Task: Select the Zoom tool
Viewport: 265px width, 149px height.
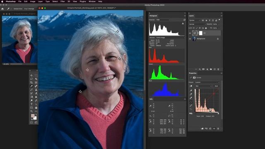Action: (x=31, y=111)
